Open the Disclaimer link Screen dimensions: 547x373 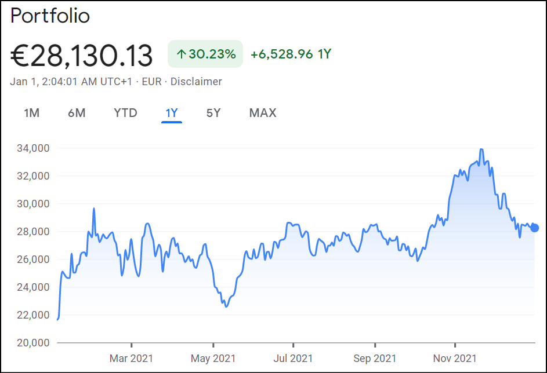(196, 82)
